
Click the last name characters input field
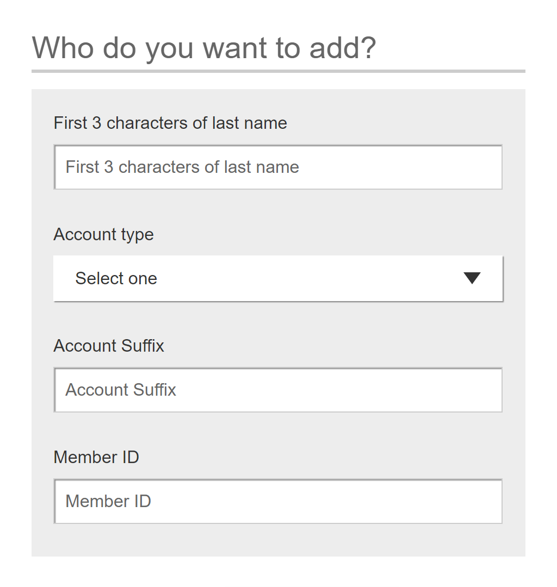pos(278,167)
